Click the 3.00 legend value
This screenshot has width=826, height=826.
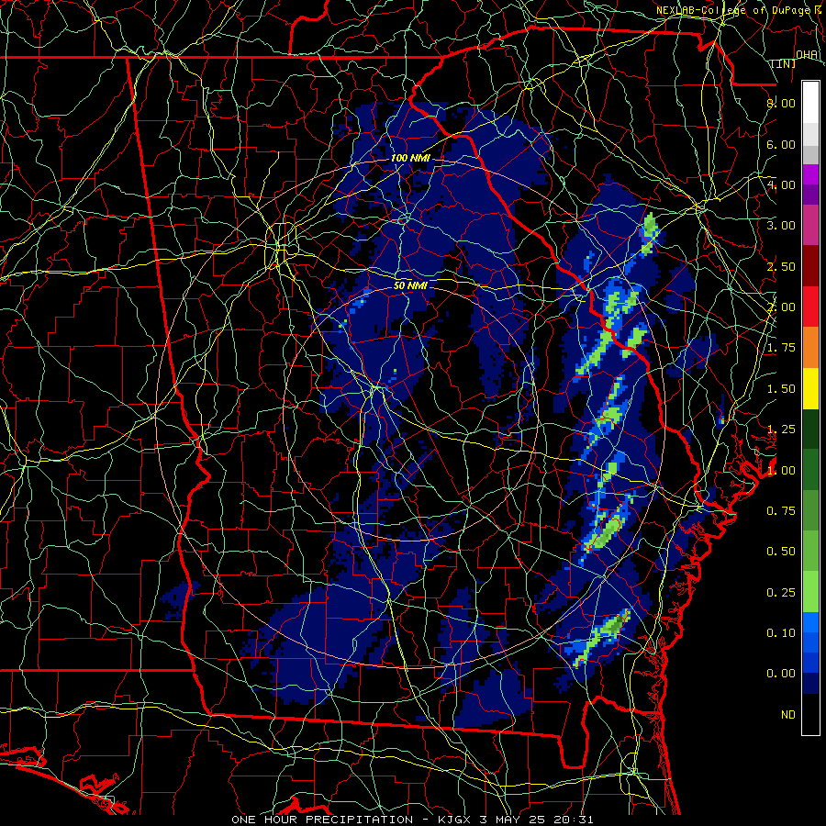tap(781, 226)
